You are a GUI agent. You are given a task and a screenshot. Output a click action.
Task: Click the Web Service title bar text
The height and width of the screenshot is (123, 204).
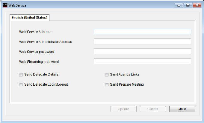pos(17,5)
